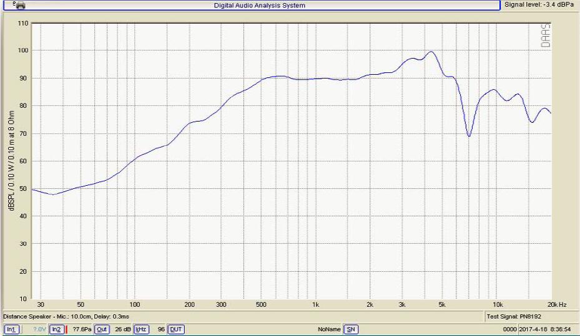Click the Pa reading next to In2
This screenshot has height=336, width=580.
82,329
